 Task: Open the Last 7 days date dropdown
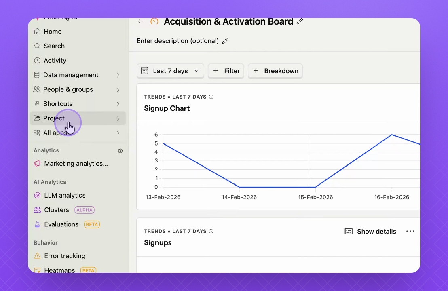(170, 71)
